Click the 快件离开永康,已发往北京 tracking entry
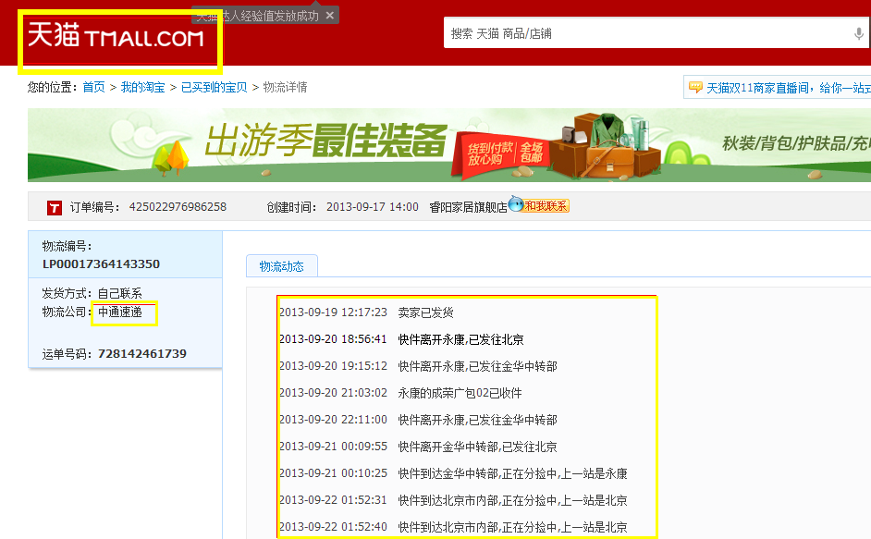 point(460,339)
